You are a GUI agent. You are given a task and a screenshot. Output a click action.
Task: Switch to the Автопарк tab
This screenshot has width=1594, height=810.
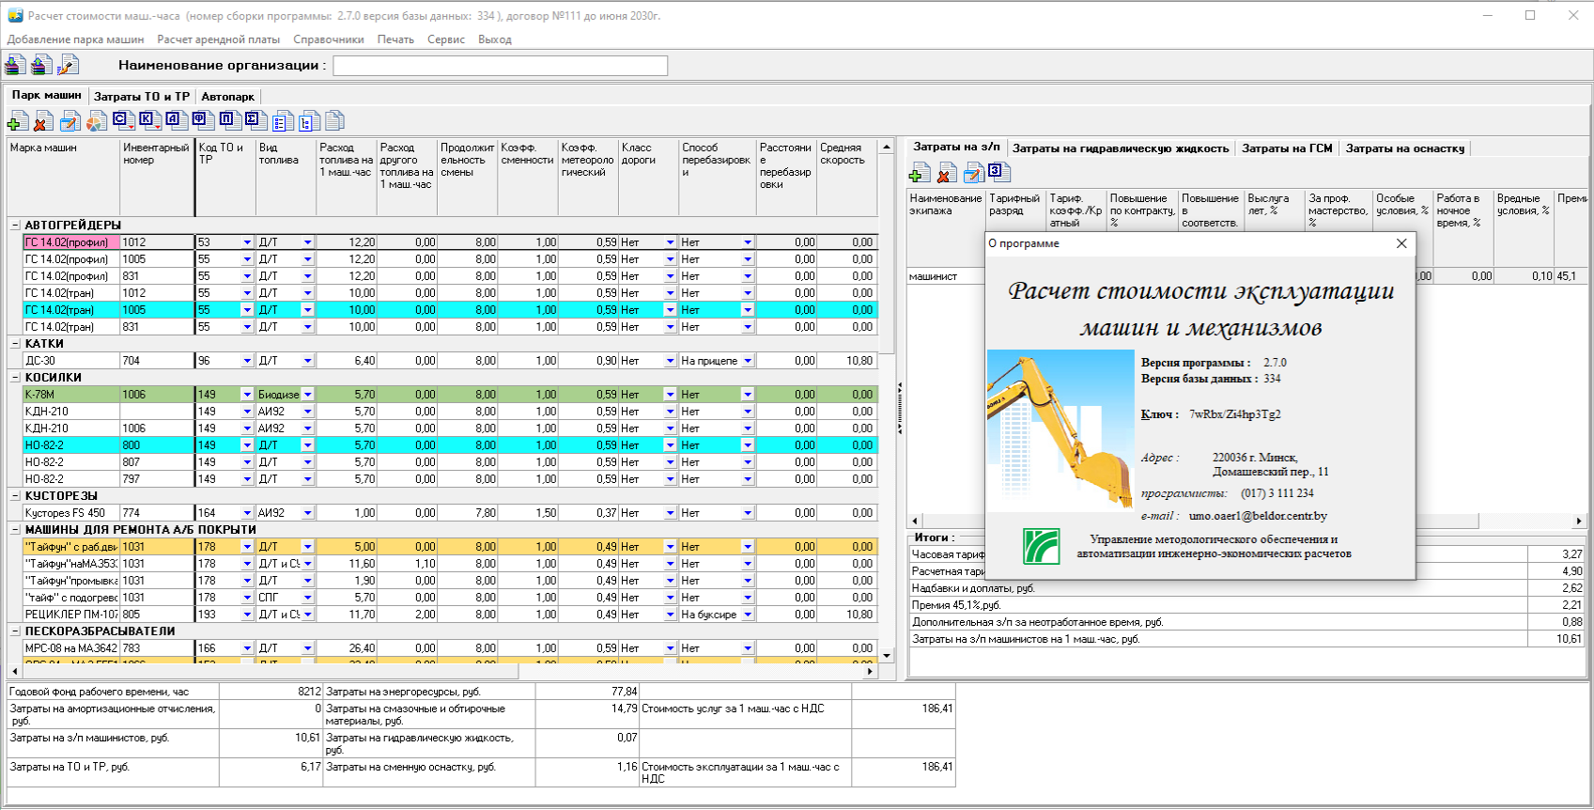click(x=227, y=97)
